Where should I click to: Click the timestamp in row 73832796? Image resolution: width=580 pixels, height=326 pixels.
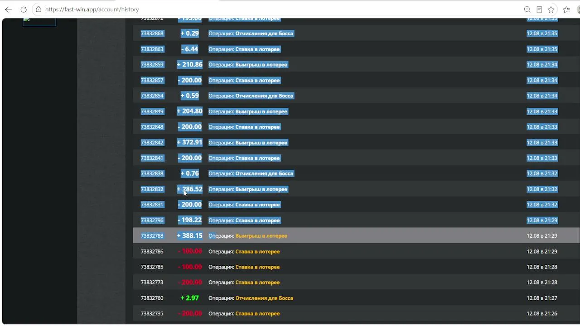point(542,221)
